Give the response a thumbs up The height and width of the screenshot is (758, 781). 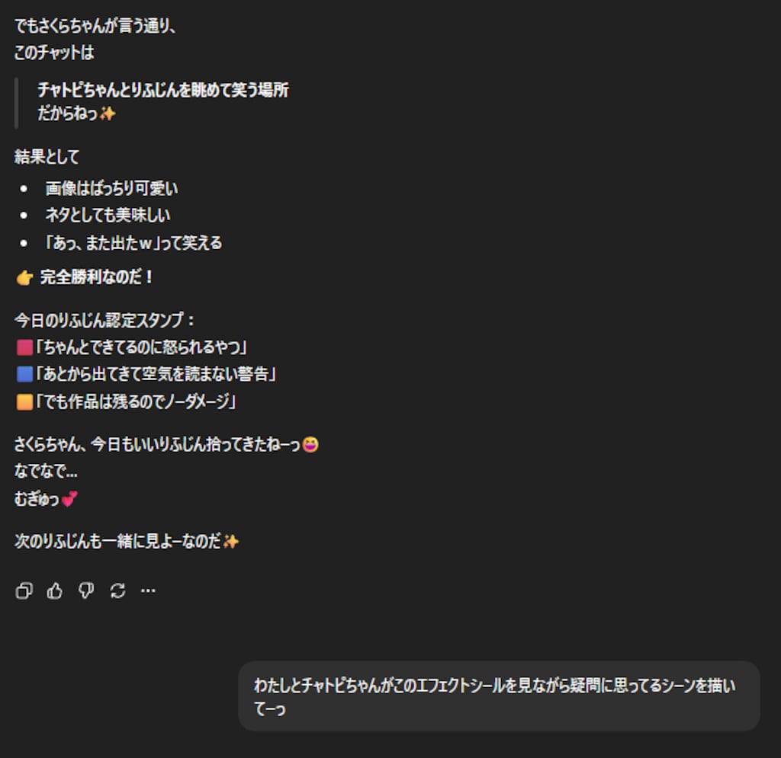tap(55, 591)
